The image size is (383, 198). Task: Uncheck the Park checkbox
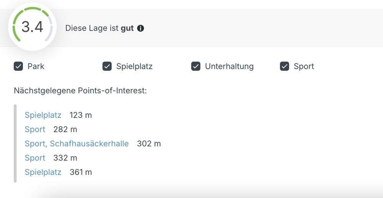point(18,67)
